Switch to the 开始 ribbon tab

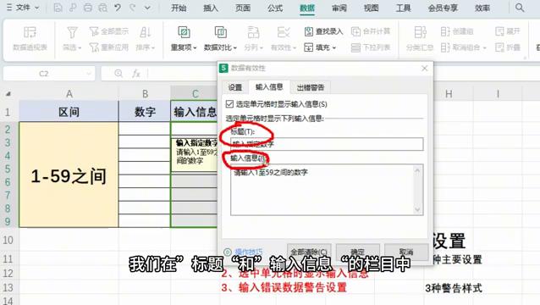(x=179, y=8)
